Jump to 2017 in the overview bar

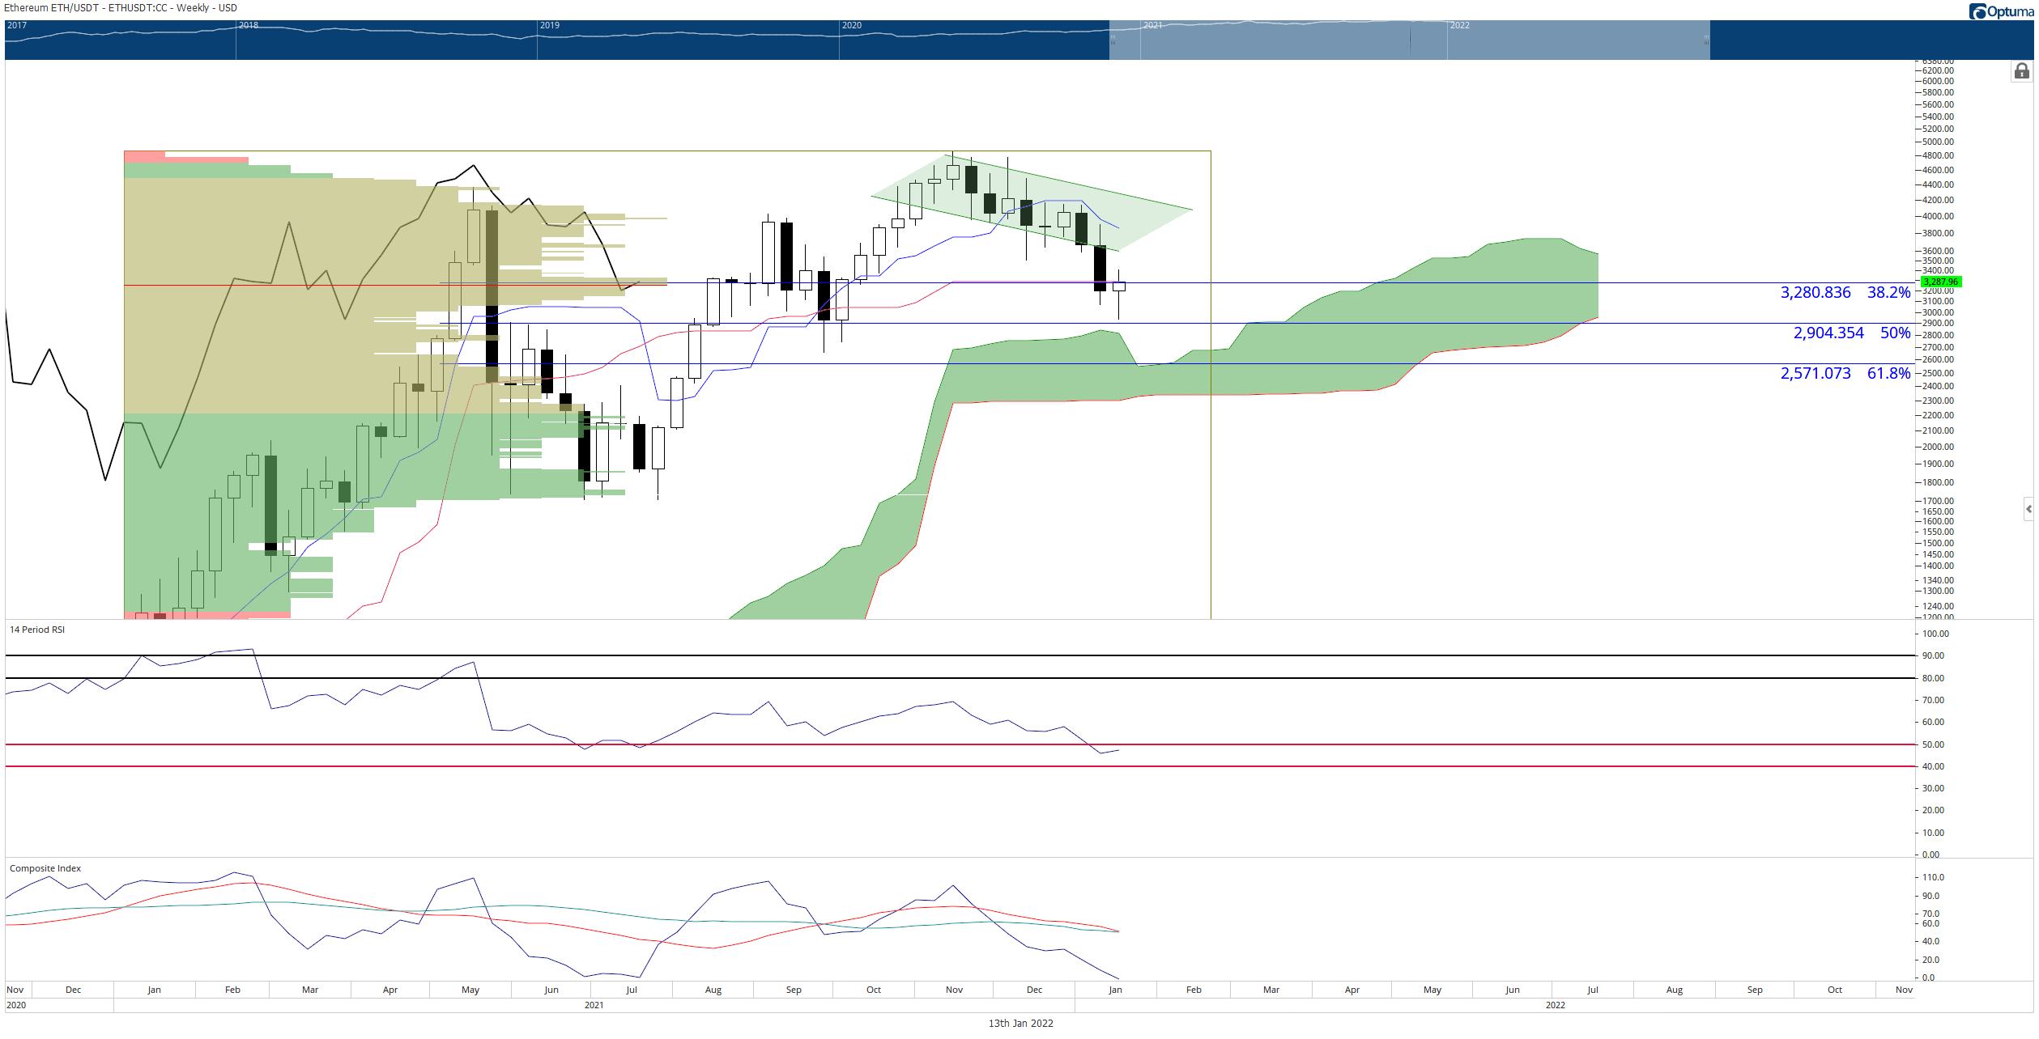[x=17, y=25]
